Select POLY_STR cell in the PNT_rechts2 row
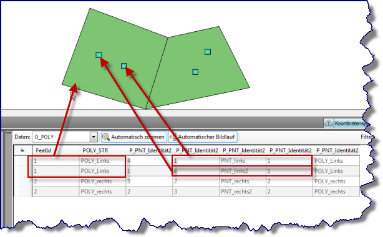Viewport: 383px width, 237px height. click(102, 191)
